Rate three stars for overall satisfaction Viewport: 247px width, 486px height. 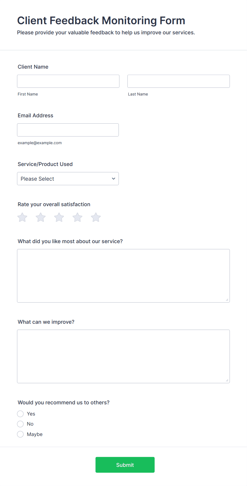59,217
